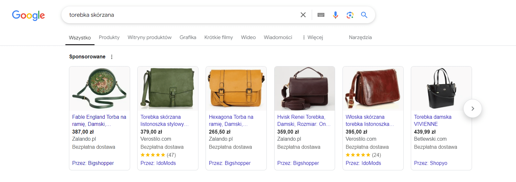
Task: Click the 379,00 zł price
Action: 151,132
